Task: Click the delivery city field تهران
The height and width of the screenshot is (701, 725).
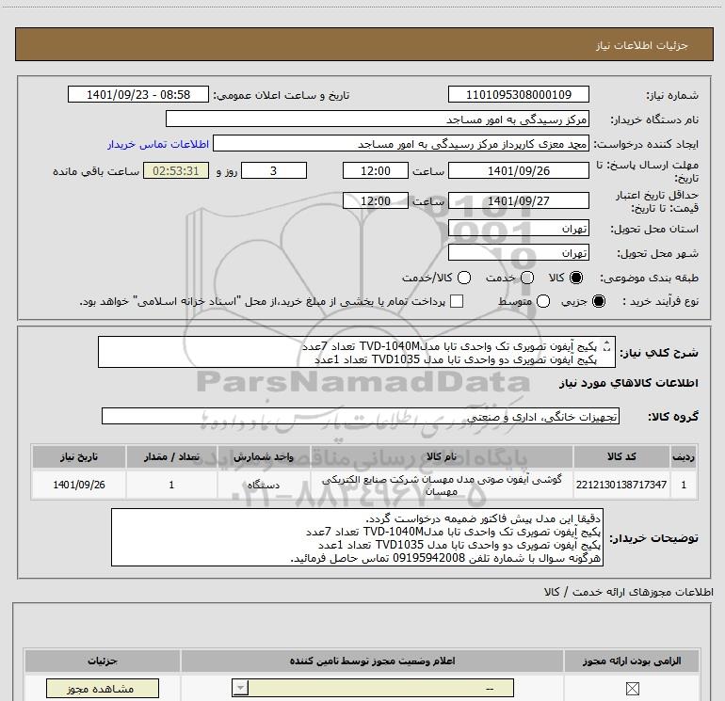Action: point(518,253)
